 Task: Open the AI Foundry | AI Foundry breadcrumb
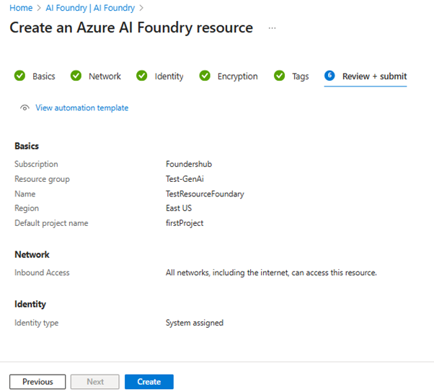pos(90,8)
